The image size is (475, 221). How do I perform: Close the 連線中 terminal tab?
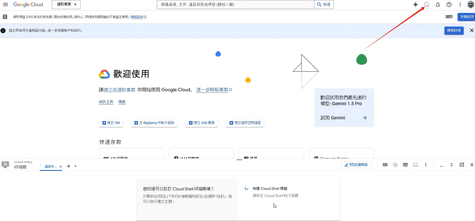(61, 166)
